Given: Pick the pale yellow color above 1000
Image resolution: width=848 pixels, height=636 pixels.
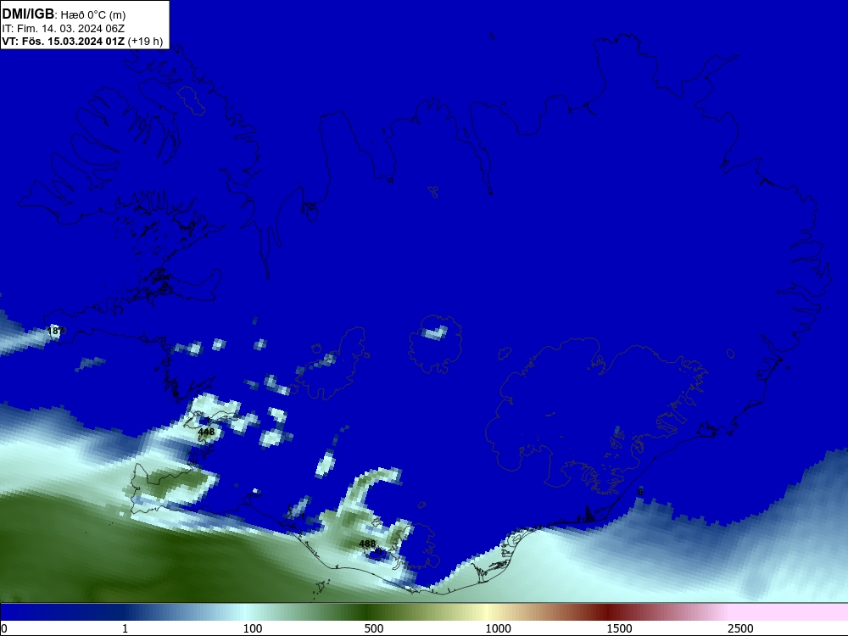Looking at the screenshot, I should (x=487, y=612).
